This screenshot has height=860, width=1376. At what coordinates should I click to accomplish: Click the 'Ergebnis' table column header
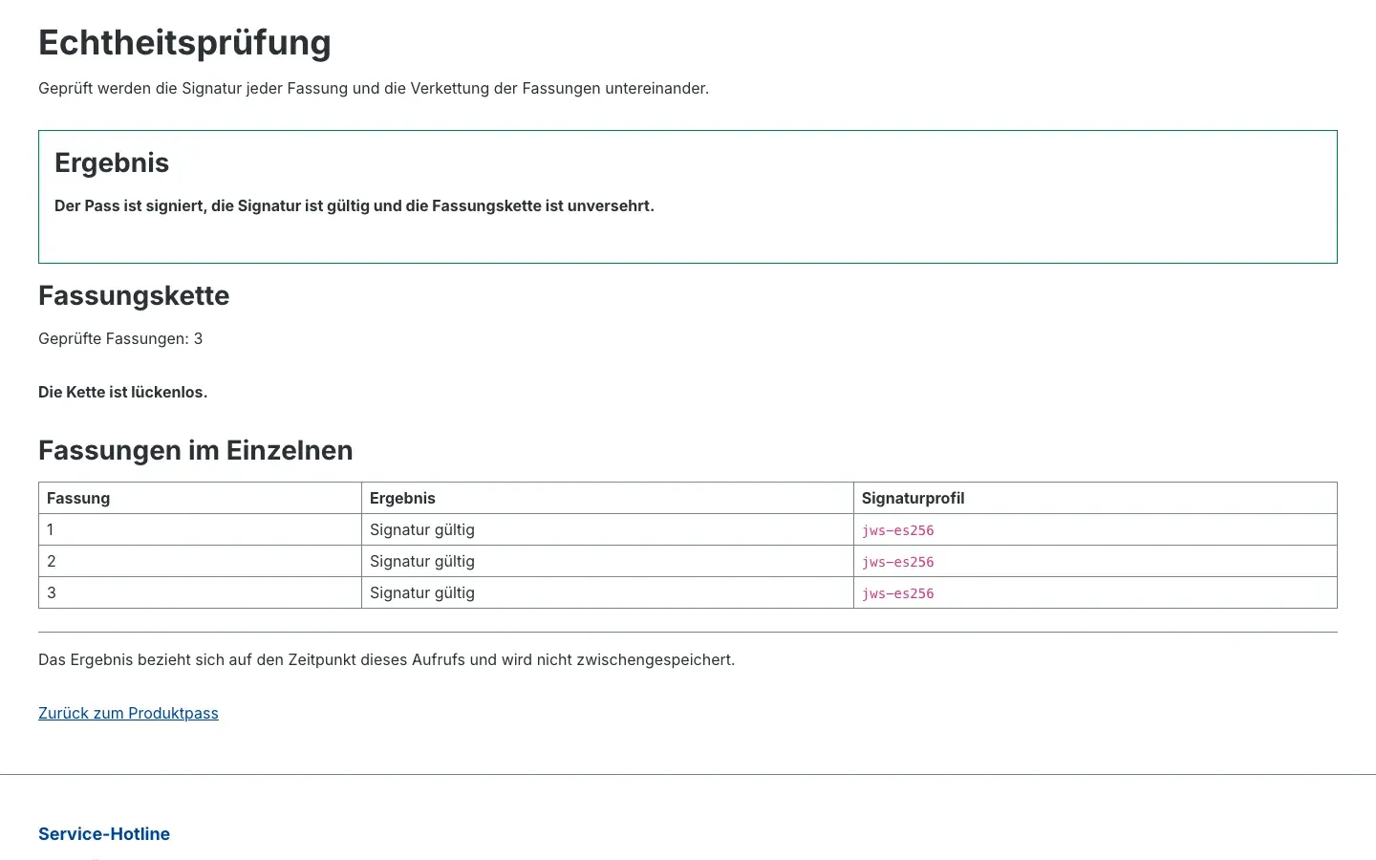(608, 498)
